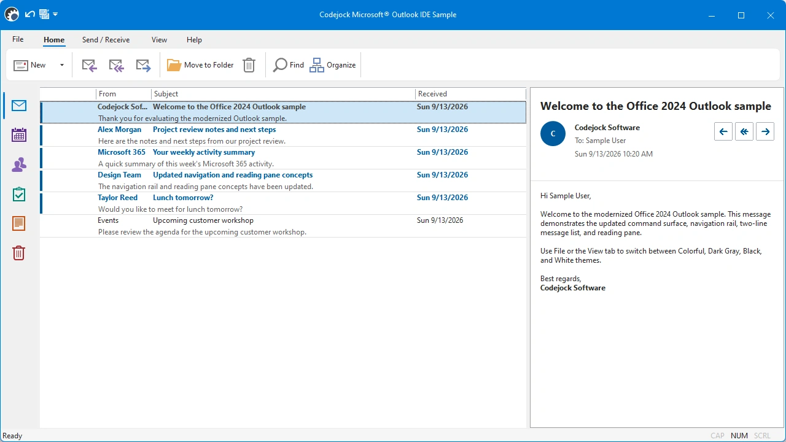
Task: Switch to the View tab
Action: coord(159,40)
